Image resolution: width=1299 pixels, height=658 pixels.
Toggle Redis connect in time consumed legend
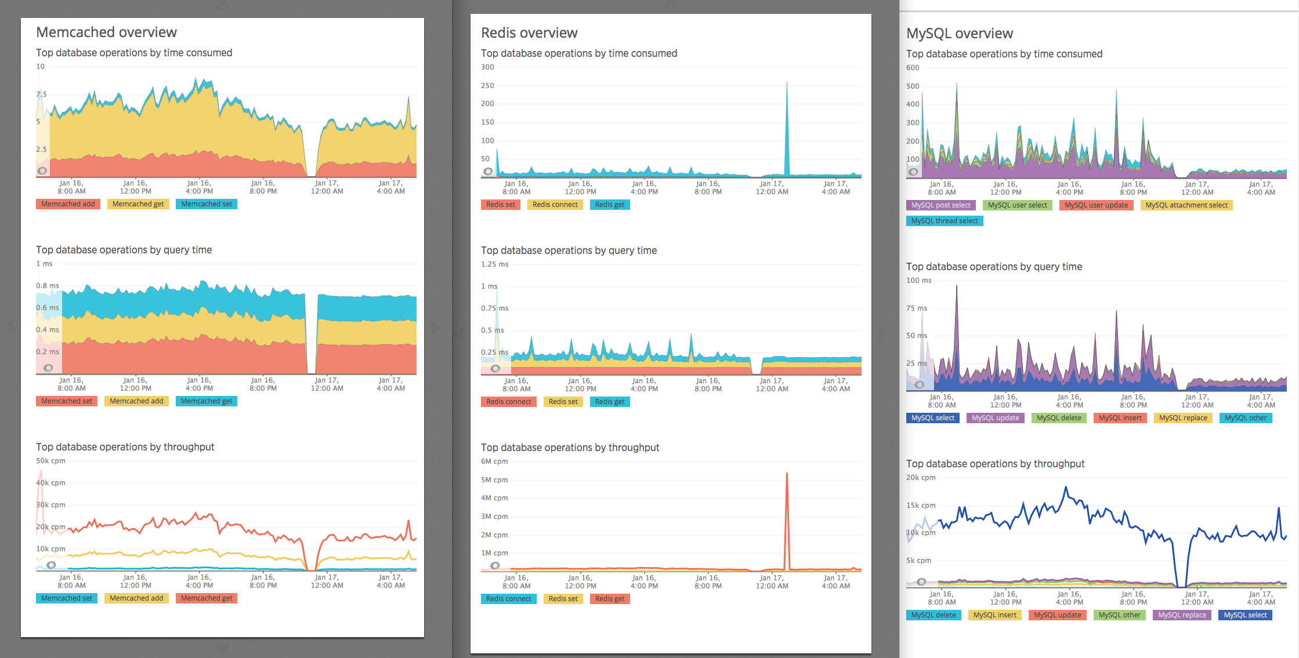[x=555, y=205]
